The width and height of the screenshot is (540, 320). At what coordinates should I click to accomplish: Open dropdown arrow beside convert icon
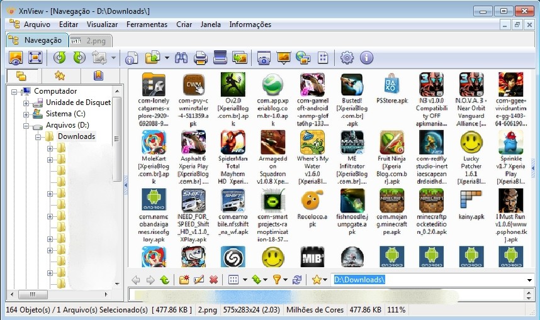(x=113, y=58)
